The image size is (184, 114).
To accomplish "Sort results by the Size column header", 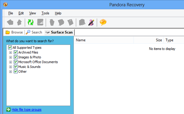I will tap(148, 40).
